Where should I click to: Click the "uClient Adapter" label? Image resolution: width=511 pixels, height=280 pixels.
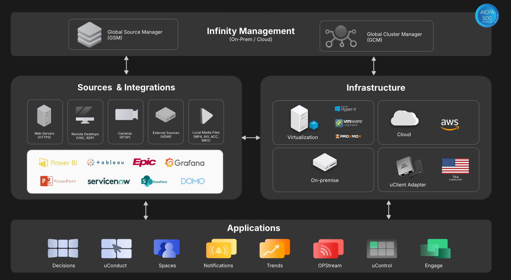pyautogui.click(x=408, y=185)
